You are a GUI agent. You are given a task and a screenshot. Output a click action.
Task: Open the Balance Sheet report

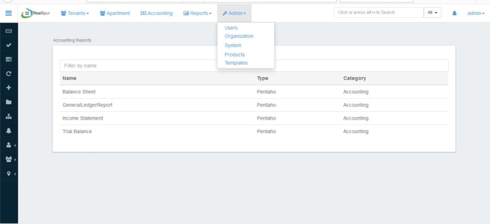[79, 92]
